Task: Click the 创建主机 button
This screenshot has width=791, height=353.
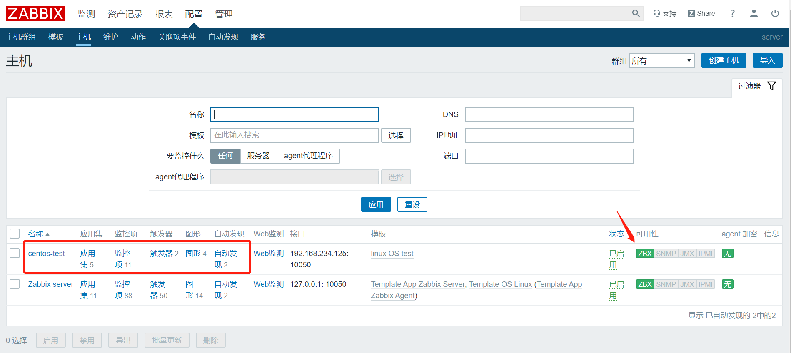Action: pos(724,60)
